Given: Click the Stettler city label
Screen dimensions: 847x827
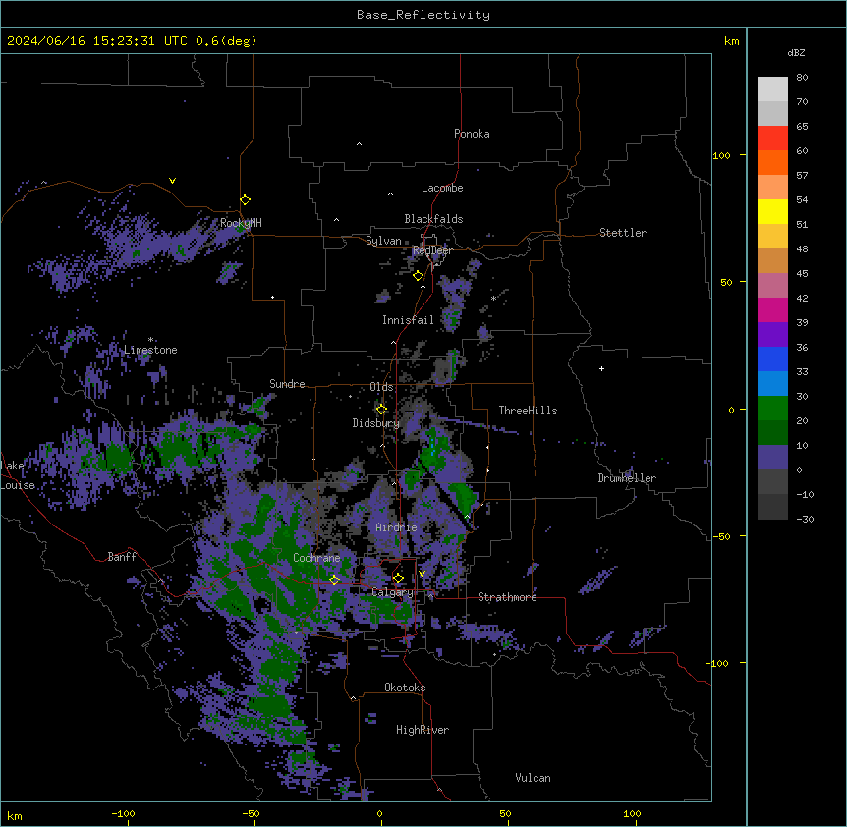Looking at the screenshot, I should [x=623, y=233].
